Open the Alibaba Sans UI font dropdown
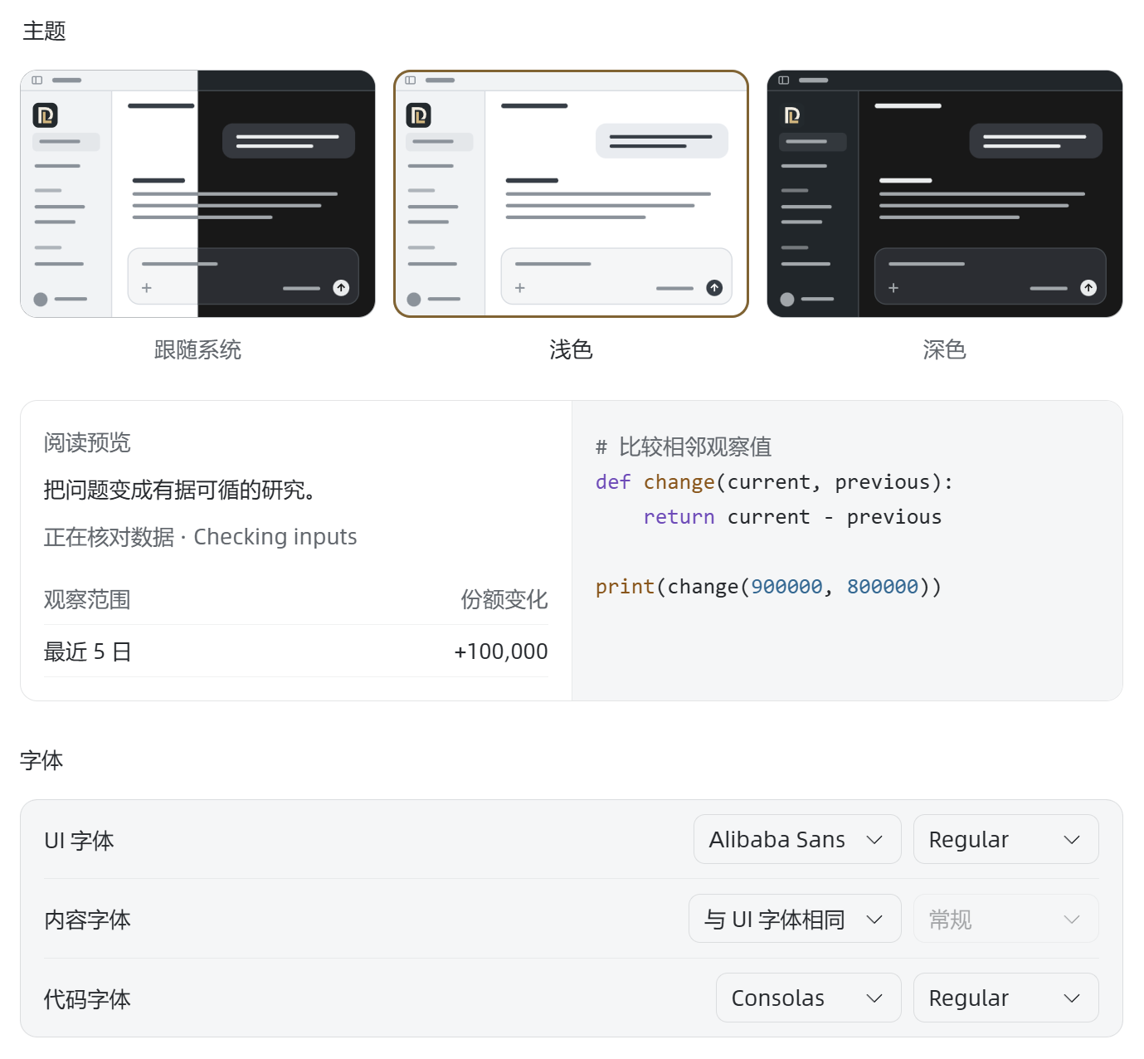Image resolution: width=1144 pixels, height=1059 pixels. (797, 839)
